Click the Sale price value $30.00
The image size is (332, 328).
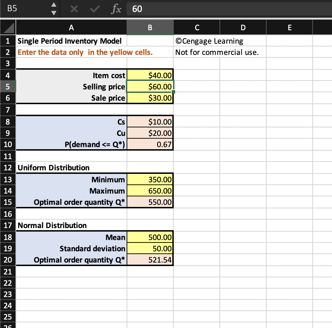click(x=150, y=98)
